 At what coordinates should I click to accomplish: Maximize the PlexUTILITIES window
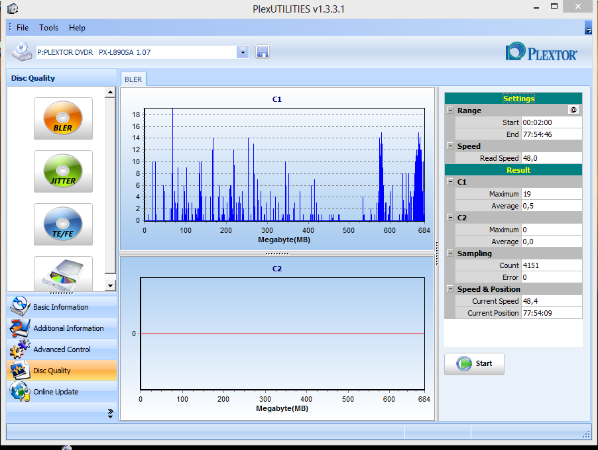pos(554,7)
